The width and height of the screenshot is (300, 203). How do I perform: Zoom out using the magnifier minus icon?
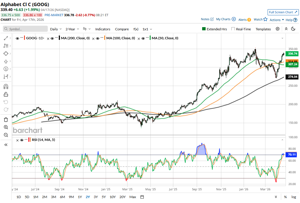(6, 135)
